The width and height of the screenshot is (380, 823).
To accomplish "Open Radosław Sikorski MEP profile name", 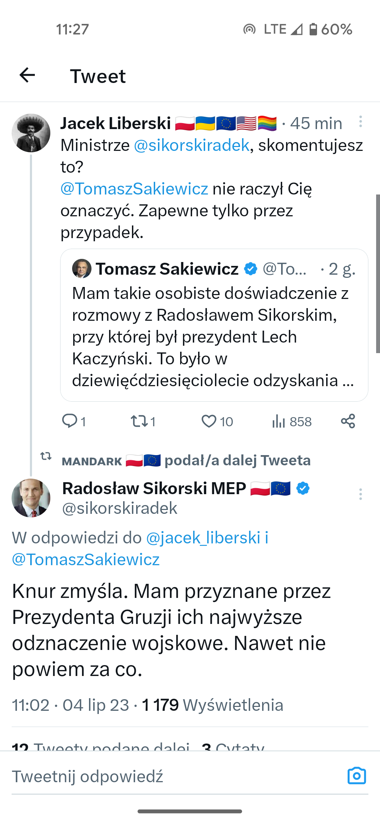I will pyautogui.click(x=154, y=488).
